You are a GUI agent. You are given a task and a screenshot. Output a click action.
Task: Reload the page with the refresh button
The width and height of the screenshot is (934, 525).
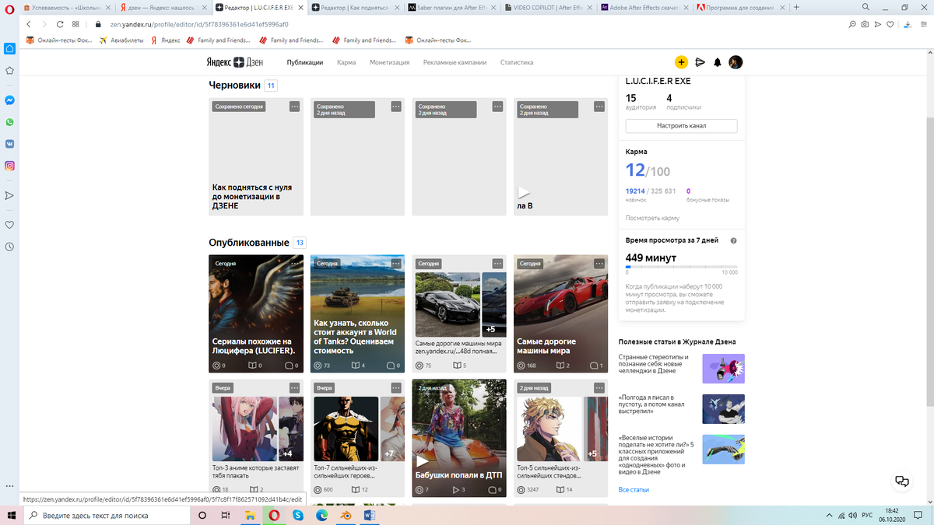tap(59, 24)
